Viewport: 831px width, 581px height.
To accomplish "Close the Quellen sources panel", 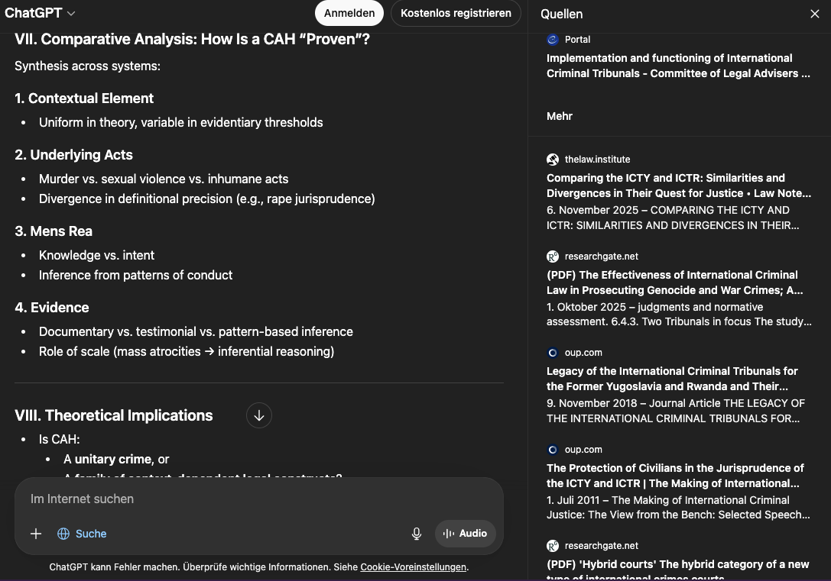I will (x=815, y=14).
